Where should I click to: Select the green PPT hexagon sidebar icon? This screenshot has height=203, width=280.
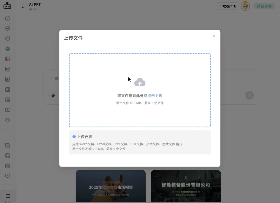(8, 49)
